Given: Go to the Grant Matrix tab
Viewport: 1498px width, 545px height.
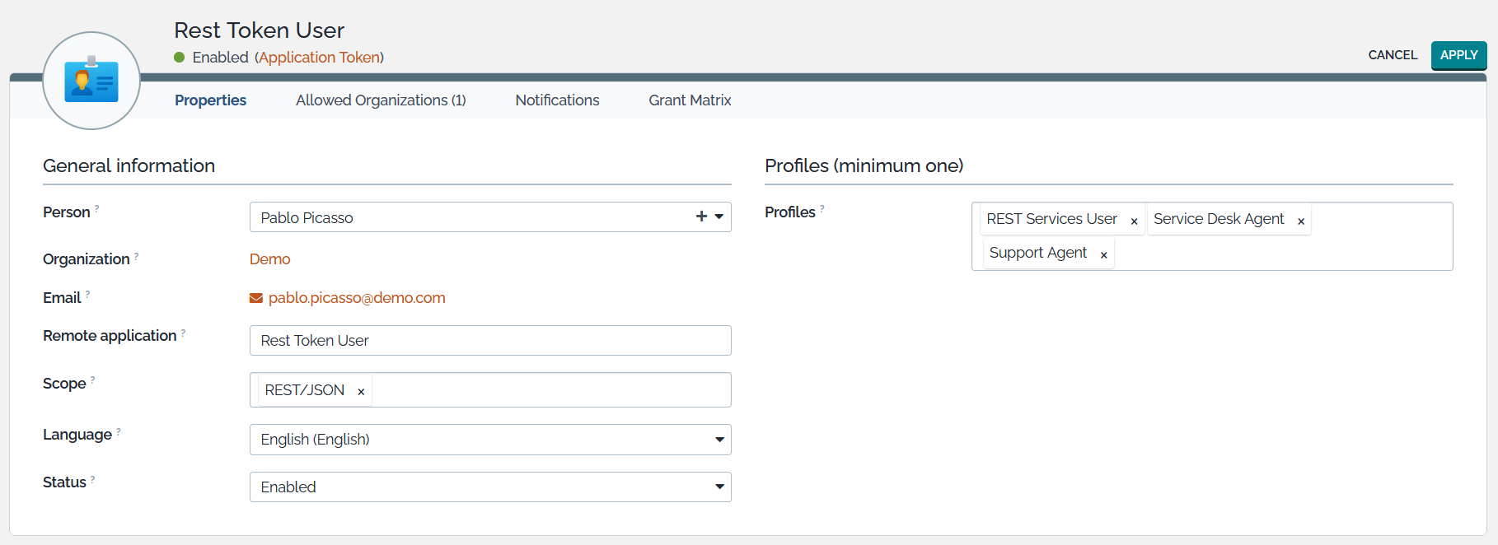Looking at the screenshot, I should (690, 100).
